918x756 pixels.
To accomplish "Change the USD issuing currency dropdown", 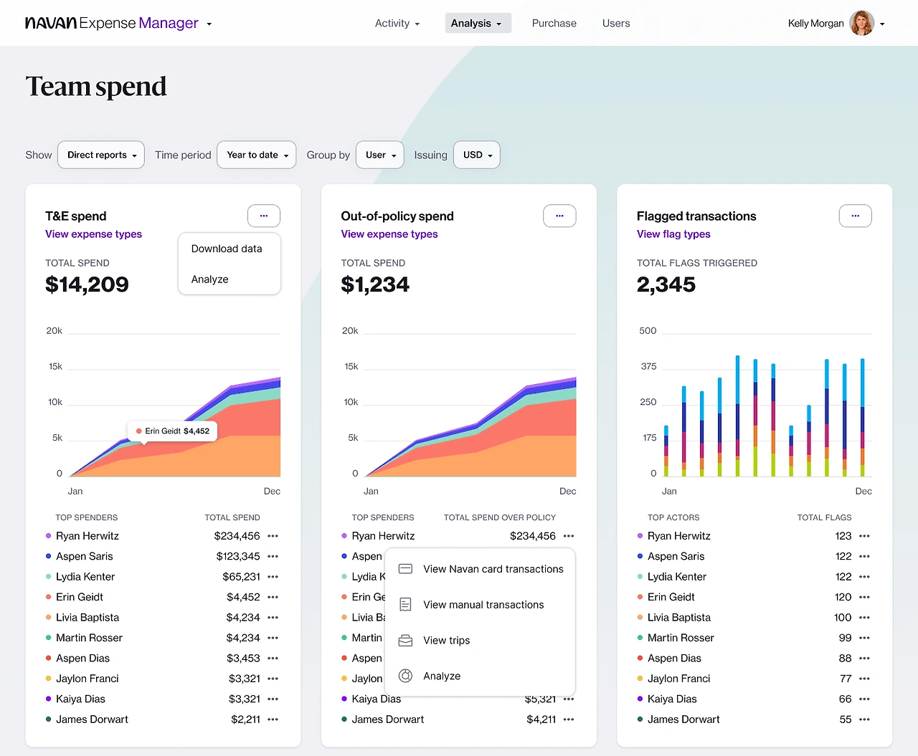I will (477, 155).
